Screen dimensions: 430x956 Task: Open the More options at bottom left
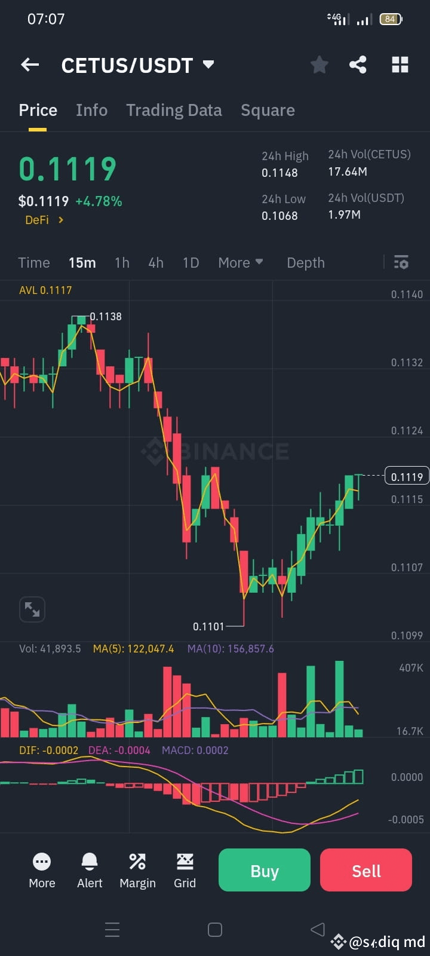tap(41, 870)
